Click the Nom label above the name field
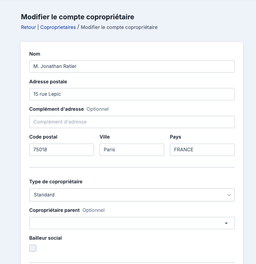Image resolution: width=256 pixels, height=264 pixels. (35, 54)
